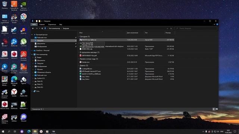
Task: Open Battle.net desktop shortcut
Action: click(x=14, y=42)
